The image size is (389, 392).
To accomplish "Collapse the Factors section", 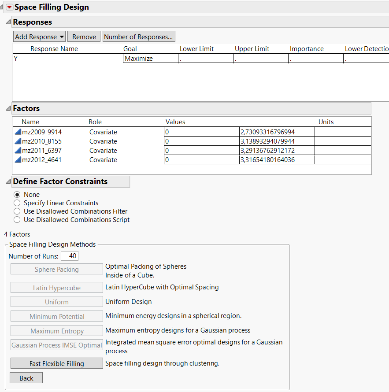I will pos(7,108).
